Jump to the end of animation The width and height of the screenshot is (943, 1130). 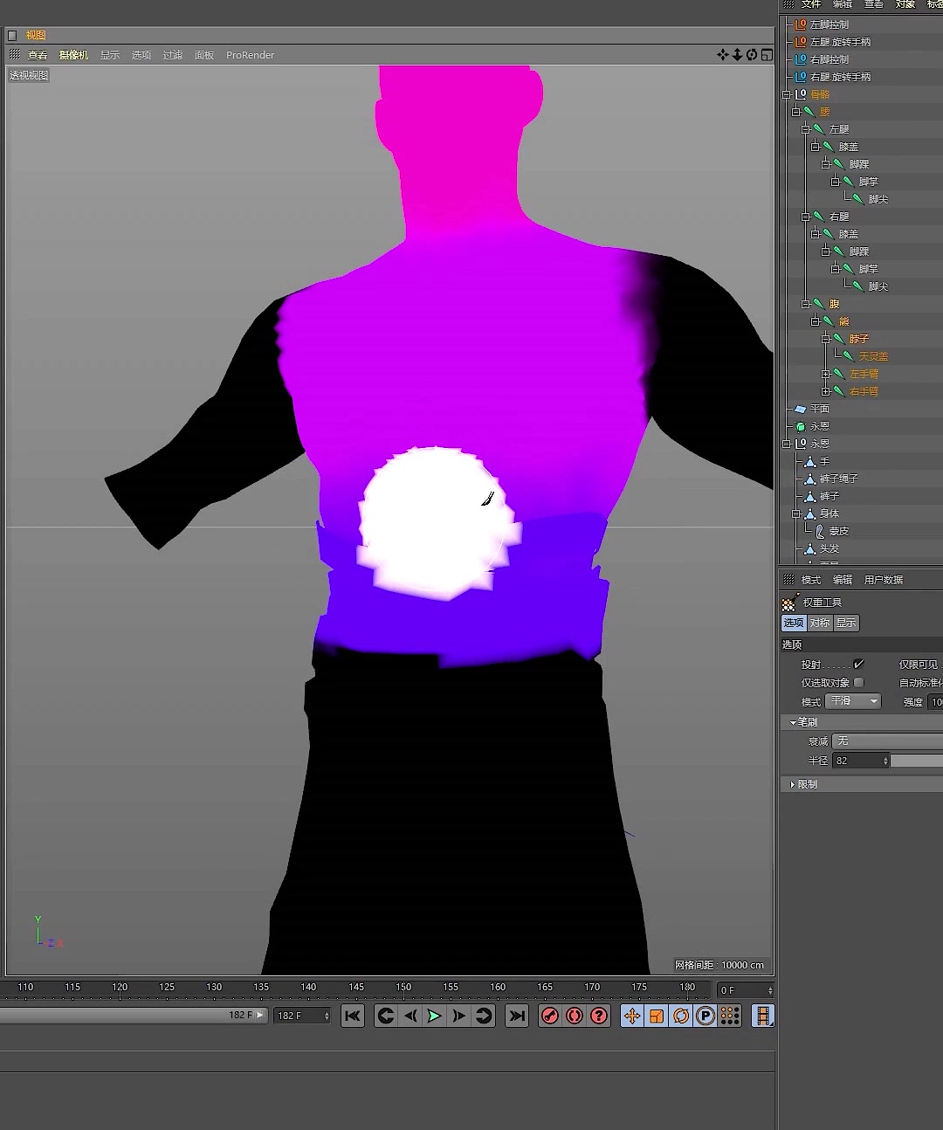click(x=517, y=1016)
